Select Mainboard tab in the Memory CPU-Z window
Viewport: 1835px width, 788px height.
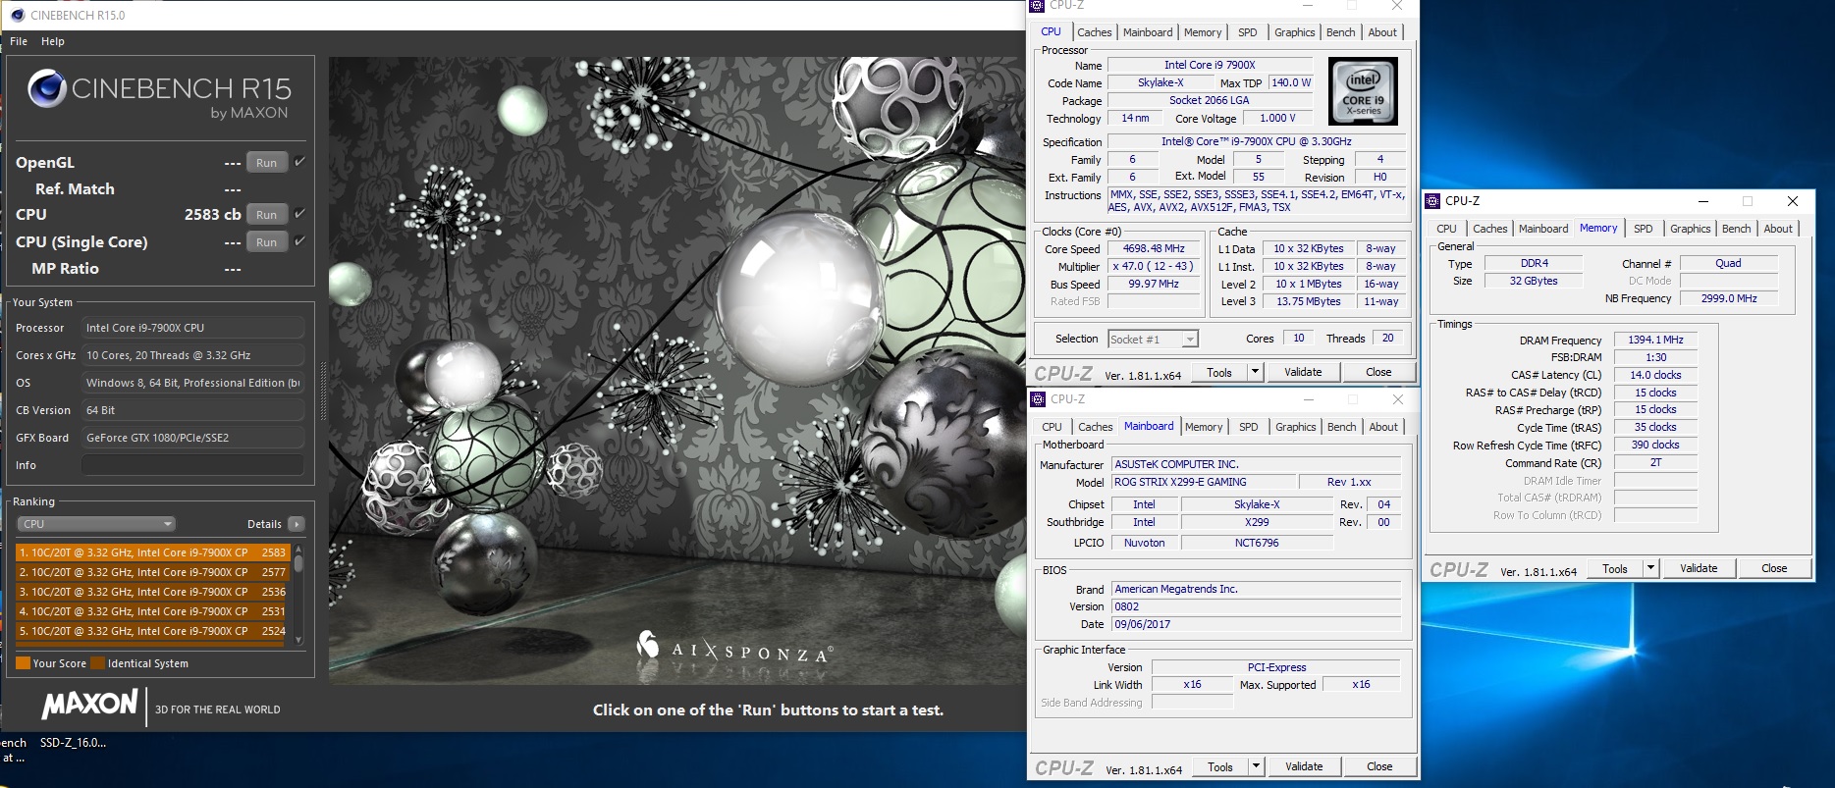[x=1542, y=229]
